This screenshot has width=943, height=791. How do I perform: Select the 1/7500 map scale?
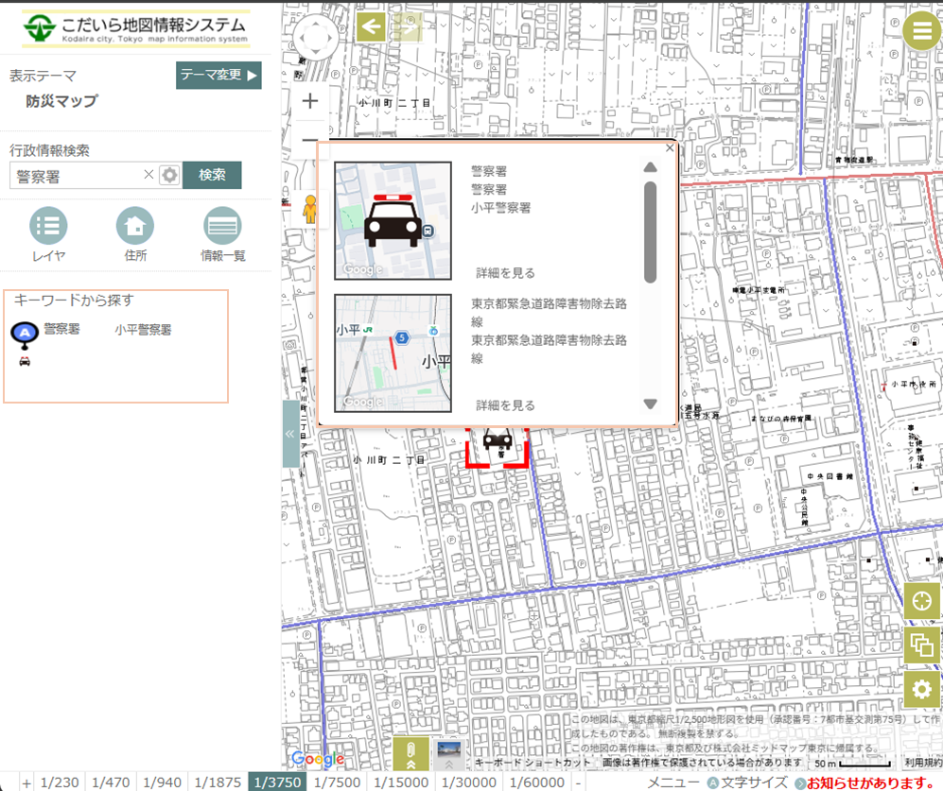coord(337,782)
